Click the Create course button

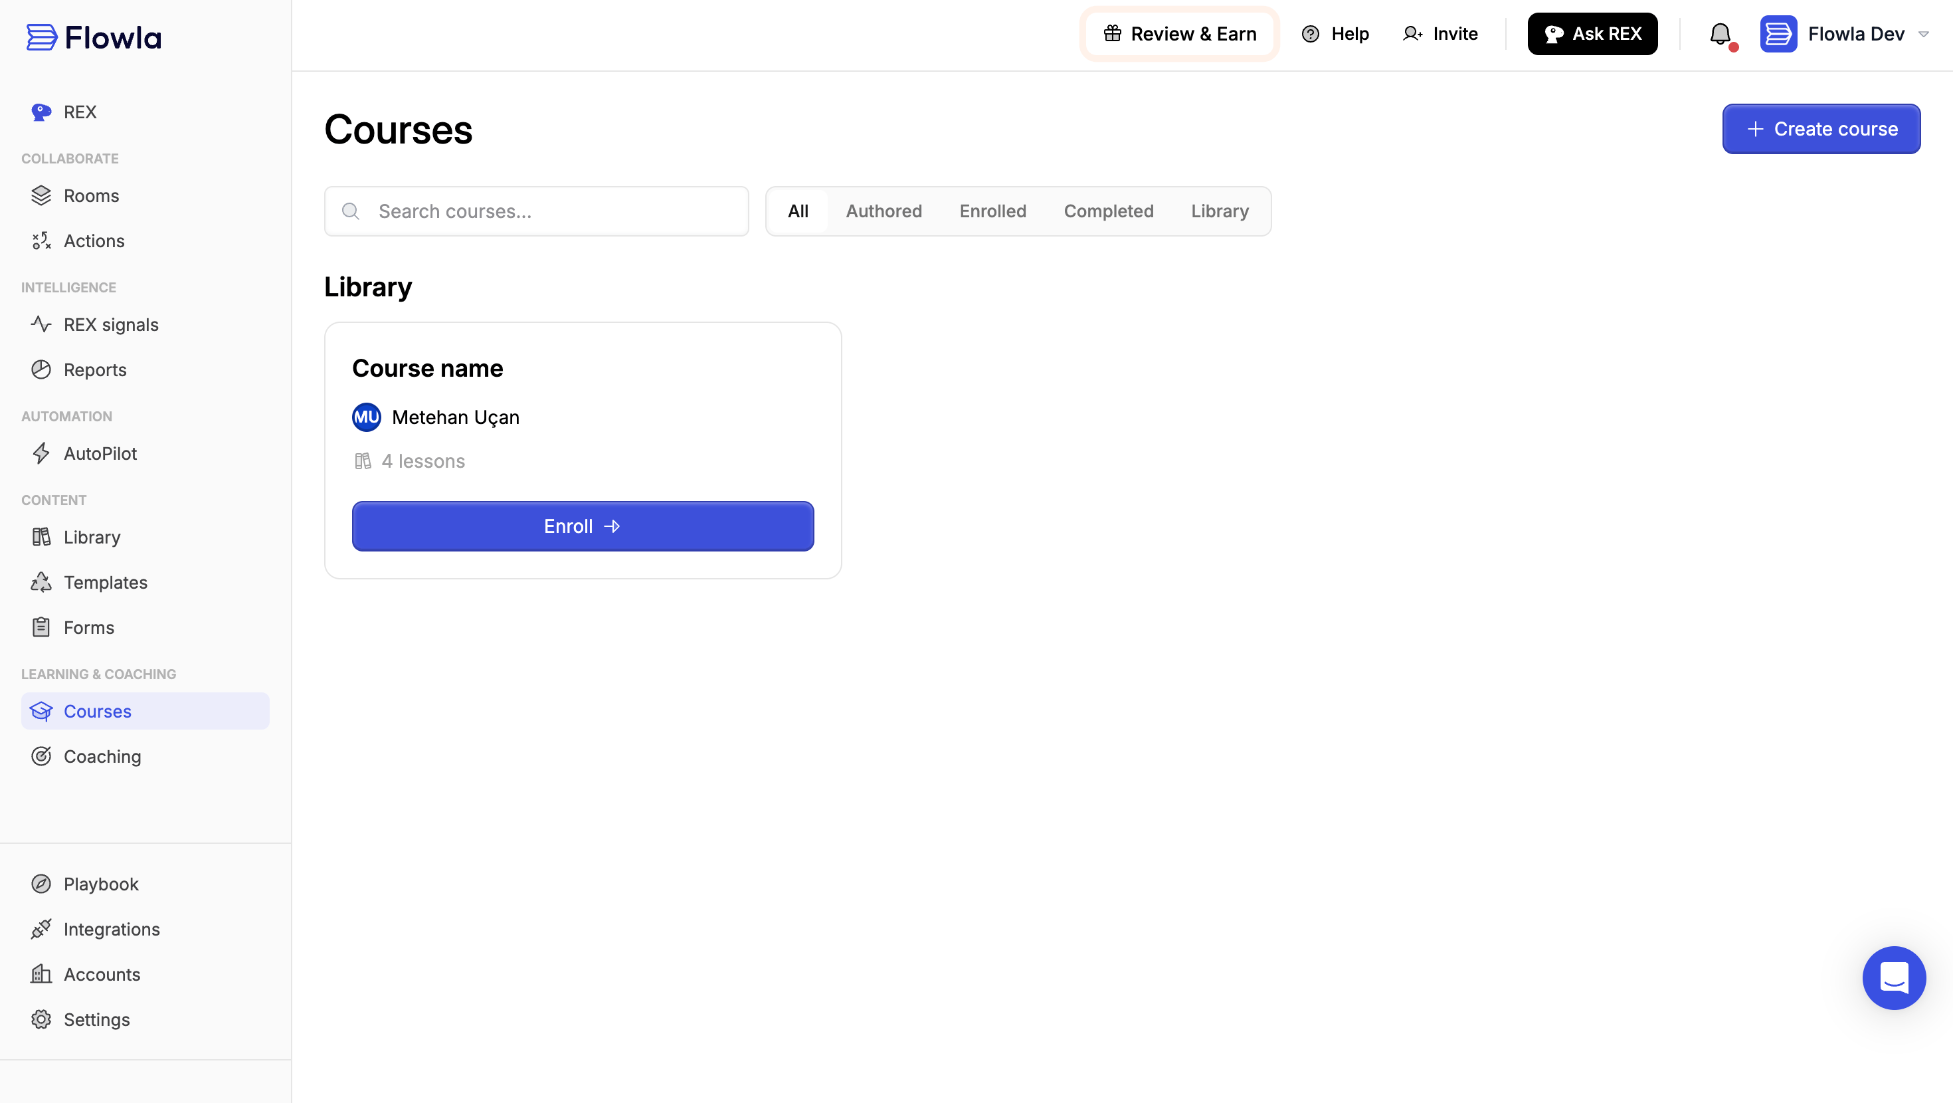point(1821,129)
